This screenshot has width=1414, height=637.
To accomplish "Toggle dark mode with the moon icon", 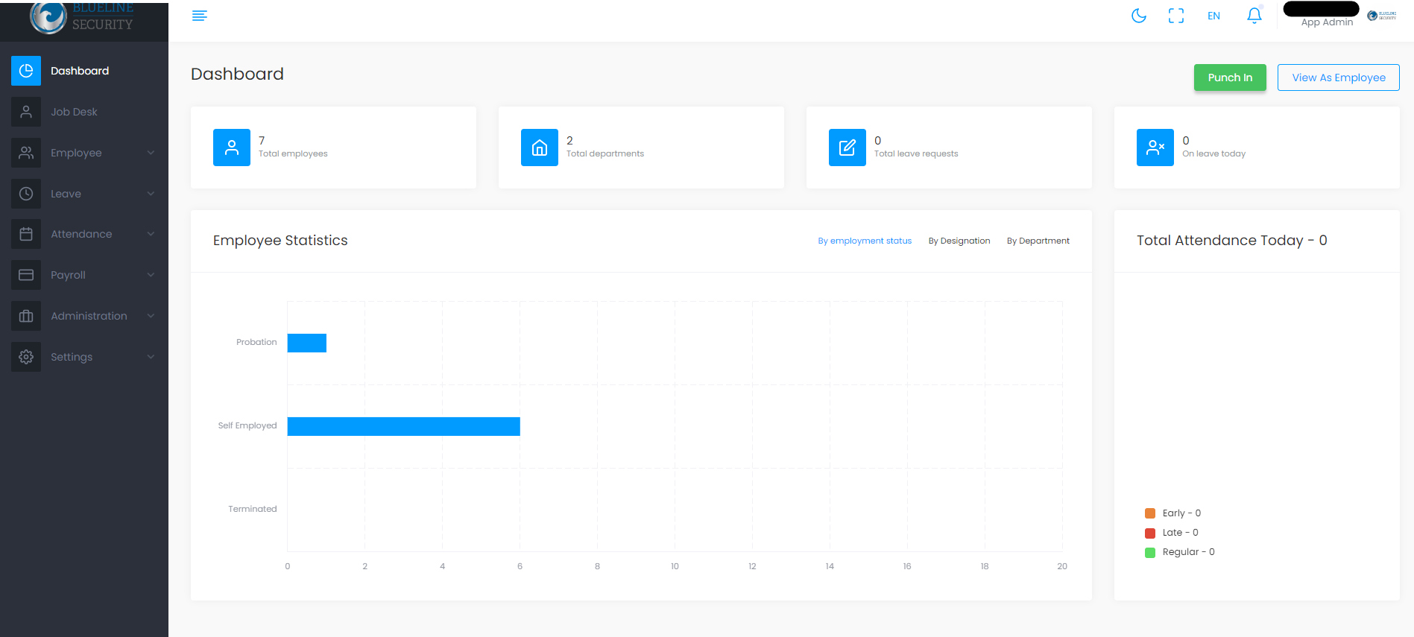I will click(1138, 16).
